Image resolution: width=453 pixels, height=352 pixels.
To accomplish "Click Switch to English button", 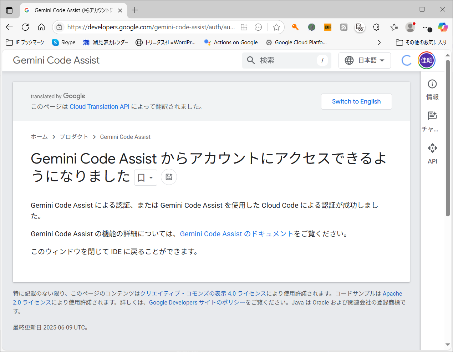I will (x=356, y=101).
